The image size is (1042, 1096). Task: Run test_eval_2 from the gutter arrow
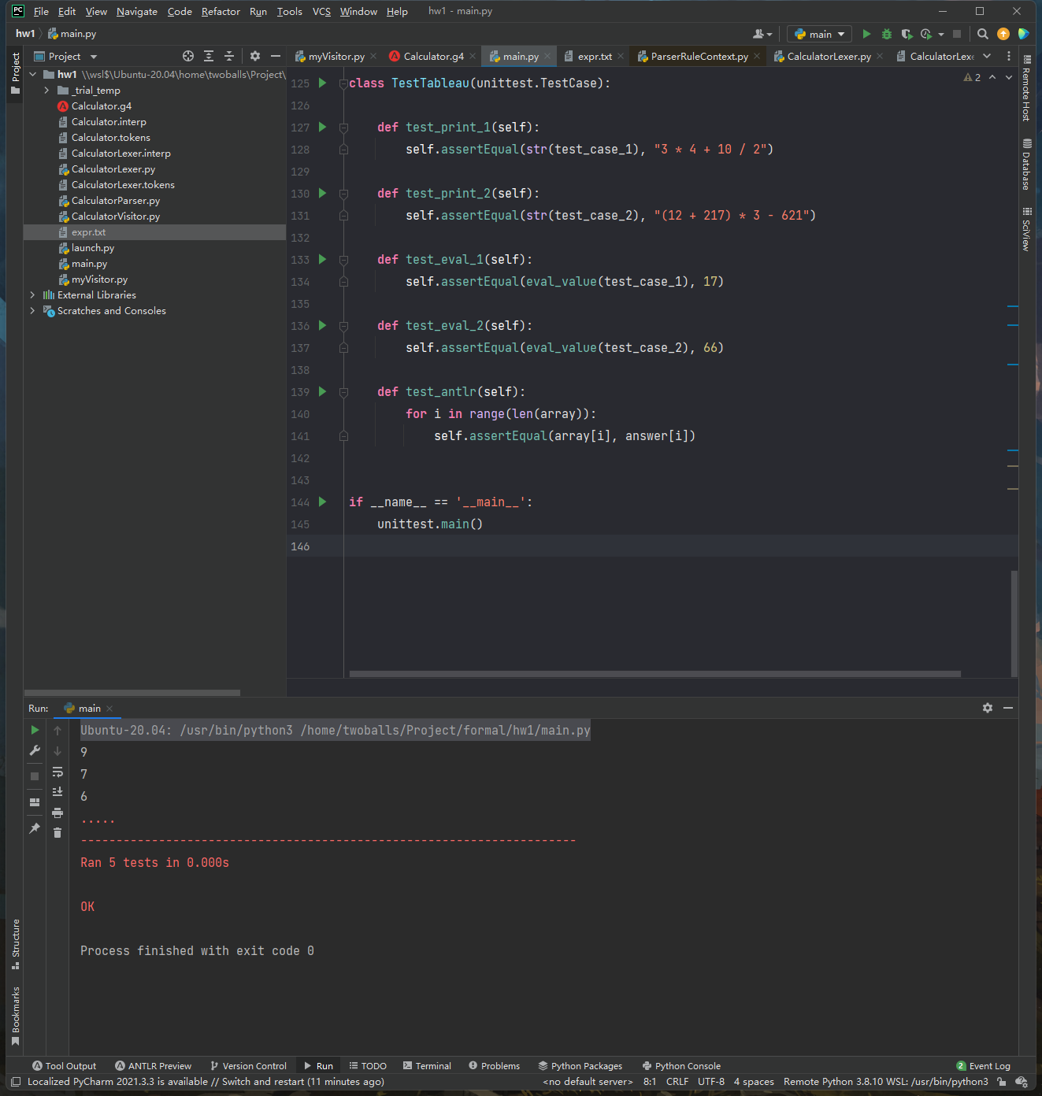(x=322, y=325)
